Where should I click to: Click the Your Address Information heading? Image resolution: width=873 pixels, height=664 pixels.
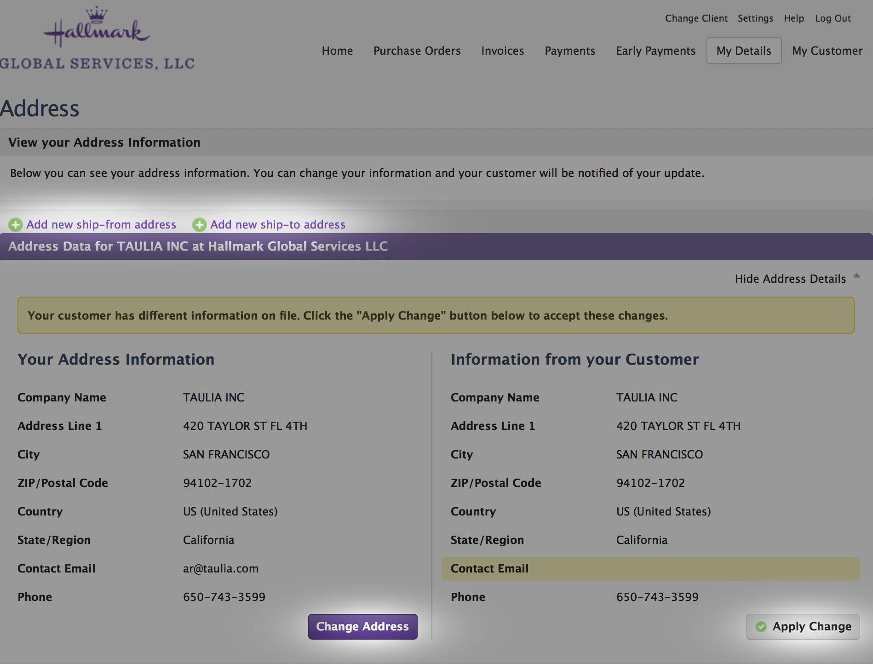pyautogui.click(x=116, y=359)
